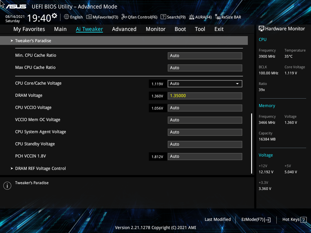Viewport: 311px width, 233px height.
Task: Click CPU Core/Cache Voltage label
Action: pos(38,83)
